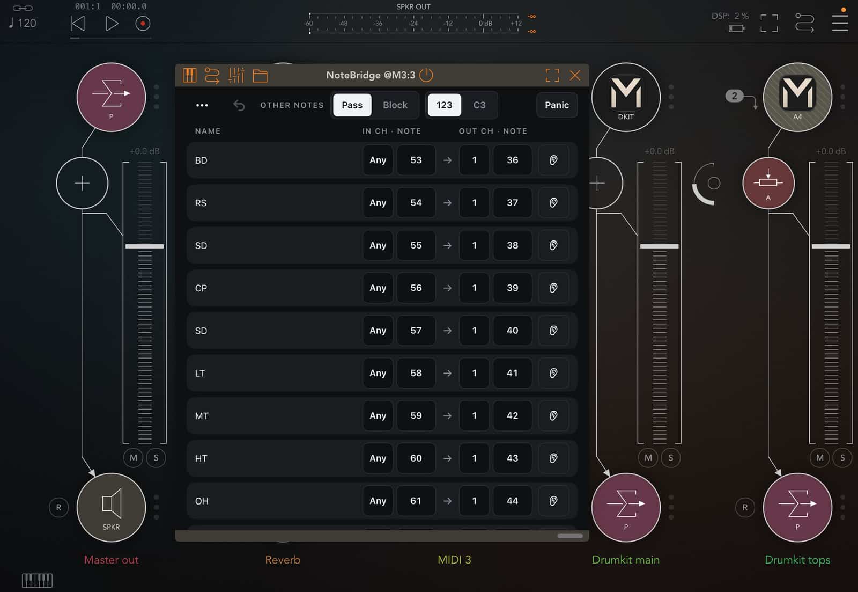
Task: Select the MIDI 3 channel label
Action: [454, 560]
